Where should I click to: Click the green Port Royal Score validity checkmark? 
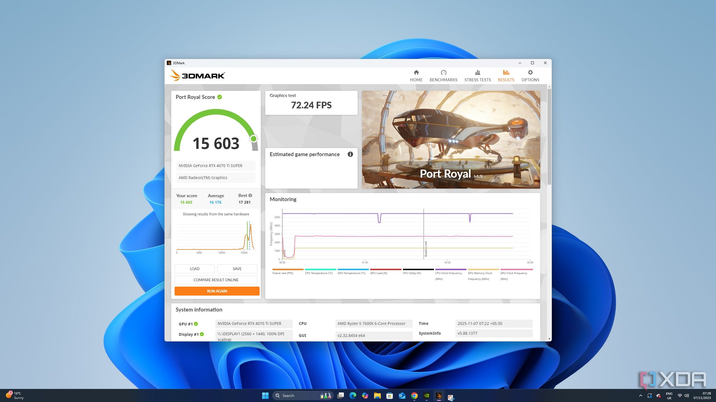pyautogui.click(x=220, y=97)
